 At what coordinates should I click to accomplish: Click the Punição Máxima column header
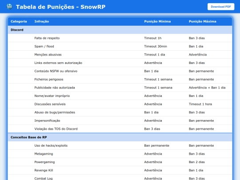203,21
